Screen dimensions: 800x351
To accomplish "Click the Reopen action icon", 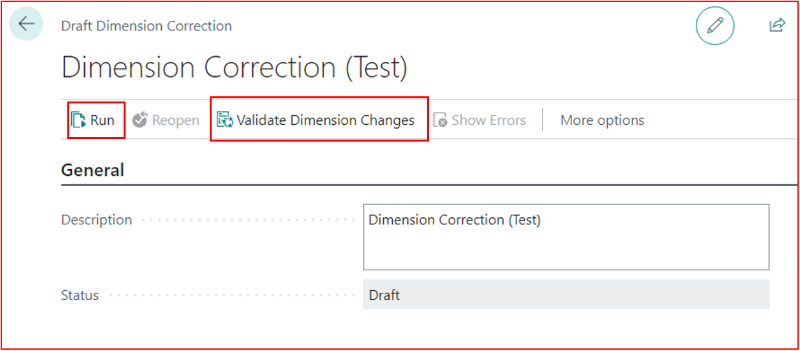I will (x=140, y=120).
